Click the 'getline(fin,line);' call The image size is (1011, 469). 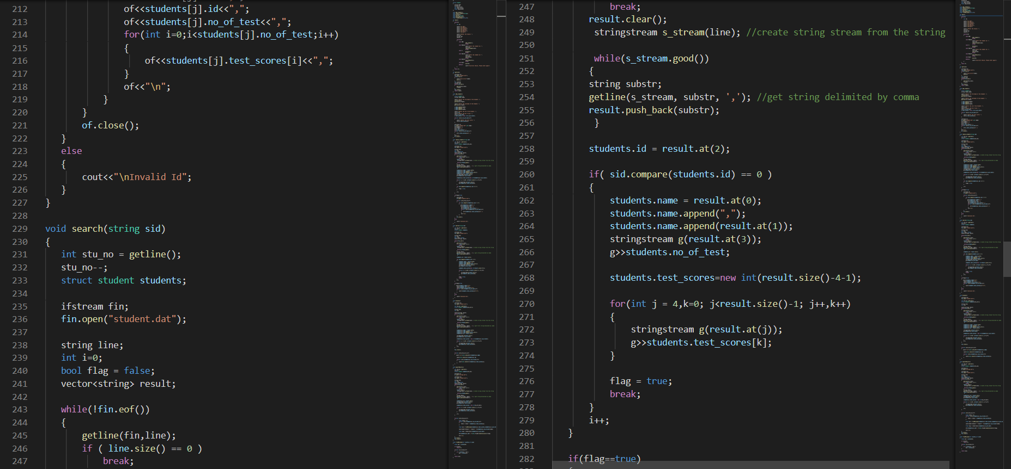(129, 435)
